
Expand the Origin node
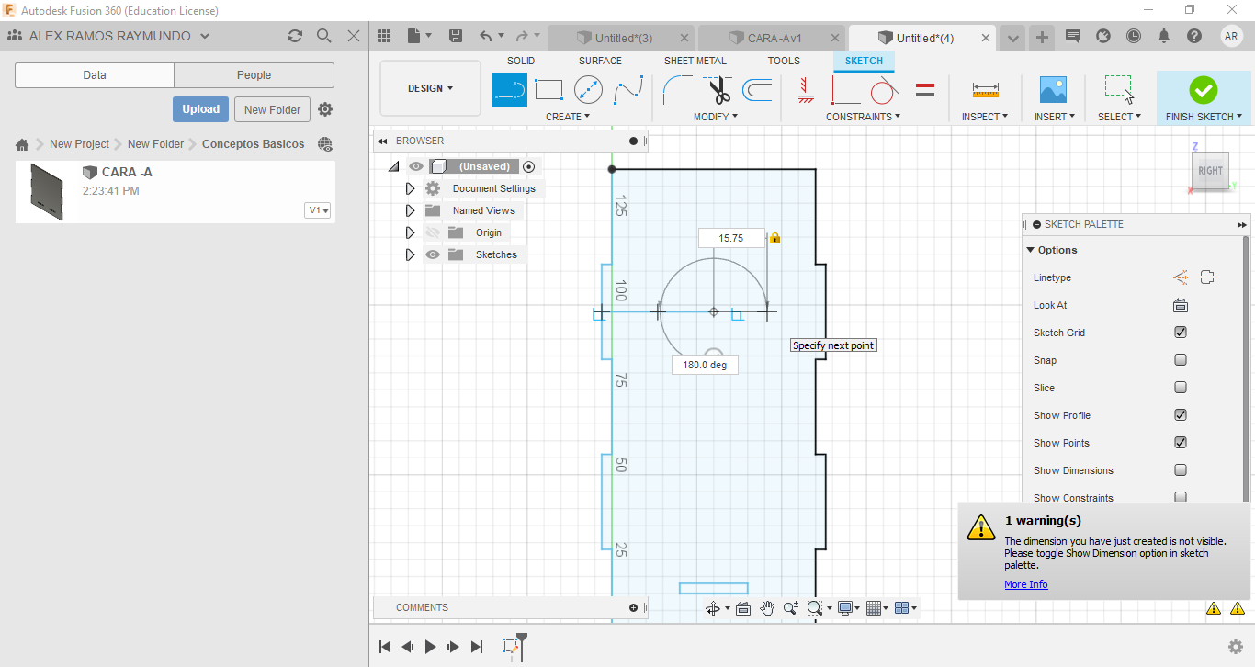pos(411,232)
